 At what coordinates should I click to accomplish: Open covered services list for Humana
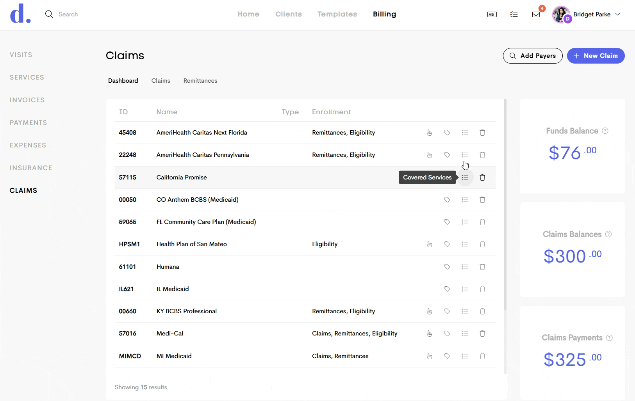click(465, 267)
